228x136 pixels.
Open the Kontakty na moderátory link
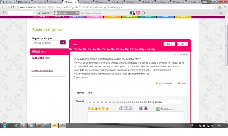coord(42,70)
